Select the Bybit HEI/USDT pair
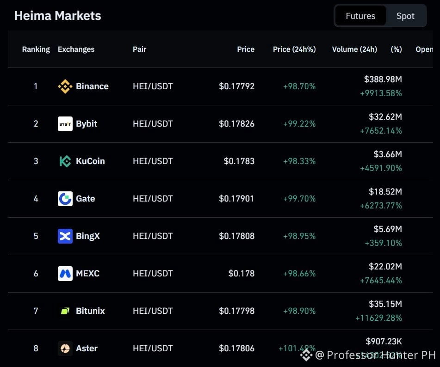 coord(153,124)
